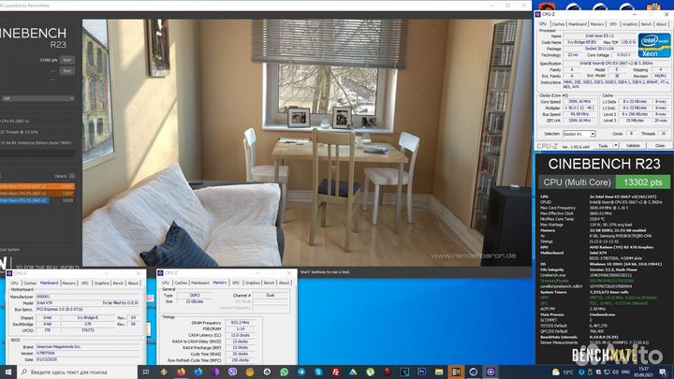Click the green 13302 pts score badge
The width and height of the screenshot is (674, 379).
[642, 182]
